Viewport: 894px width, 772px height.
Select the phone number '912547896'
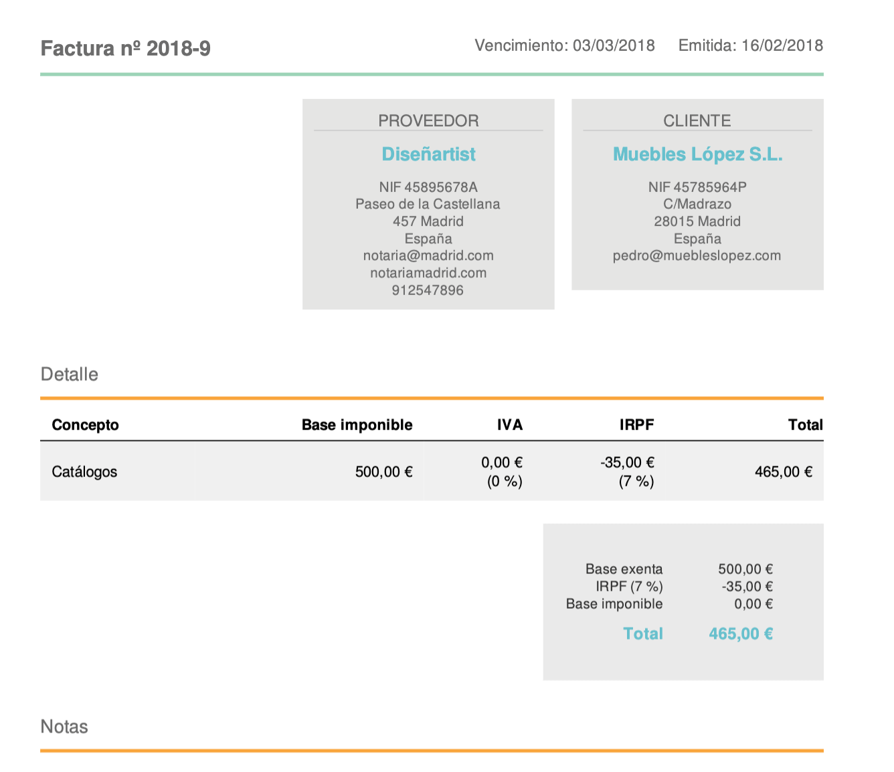coord(428,290)
